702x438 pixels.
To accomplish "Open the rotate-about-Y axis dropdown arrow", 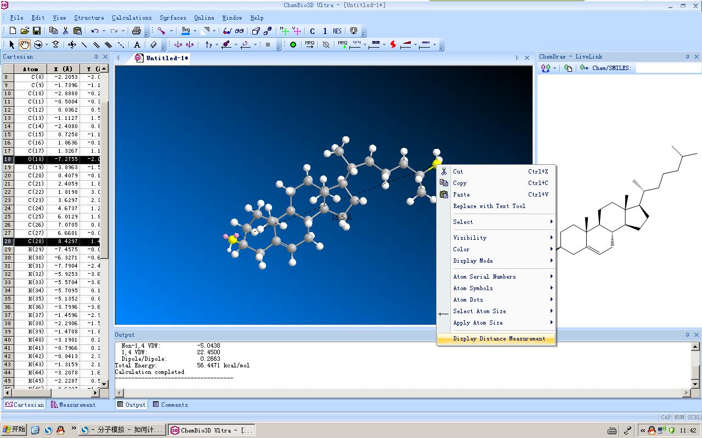I will pos(217,45).
